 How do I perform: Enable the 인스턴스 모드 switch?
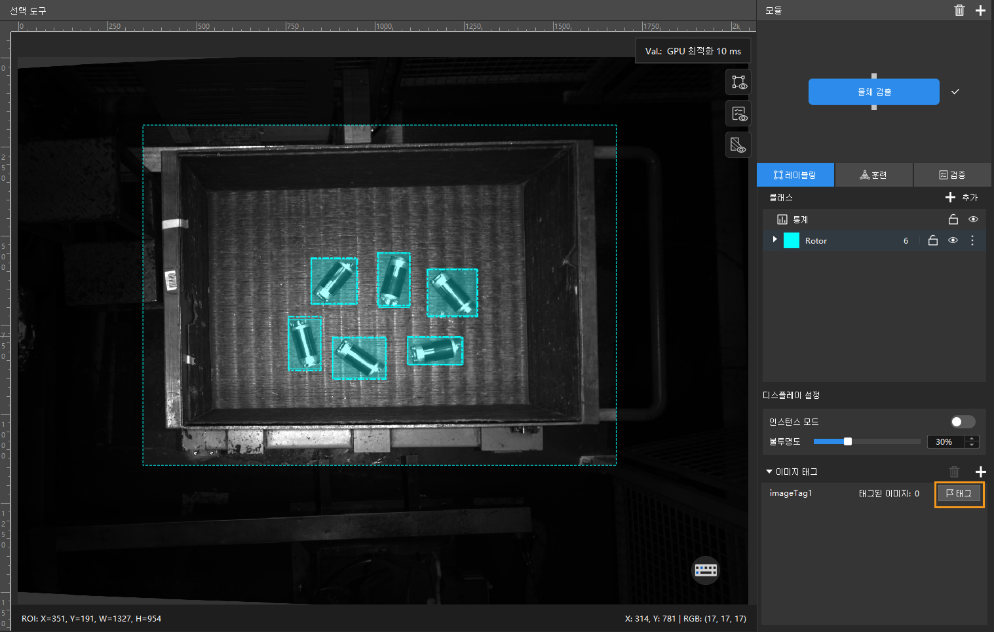coord(963,422)
